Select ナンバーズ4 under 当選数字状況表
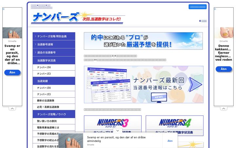This screenshot has width=236, height=148. [54, 67]
